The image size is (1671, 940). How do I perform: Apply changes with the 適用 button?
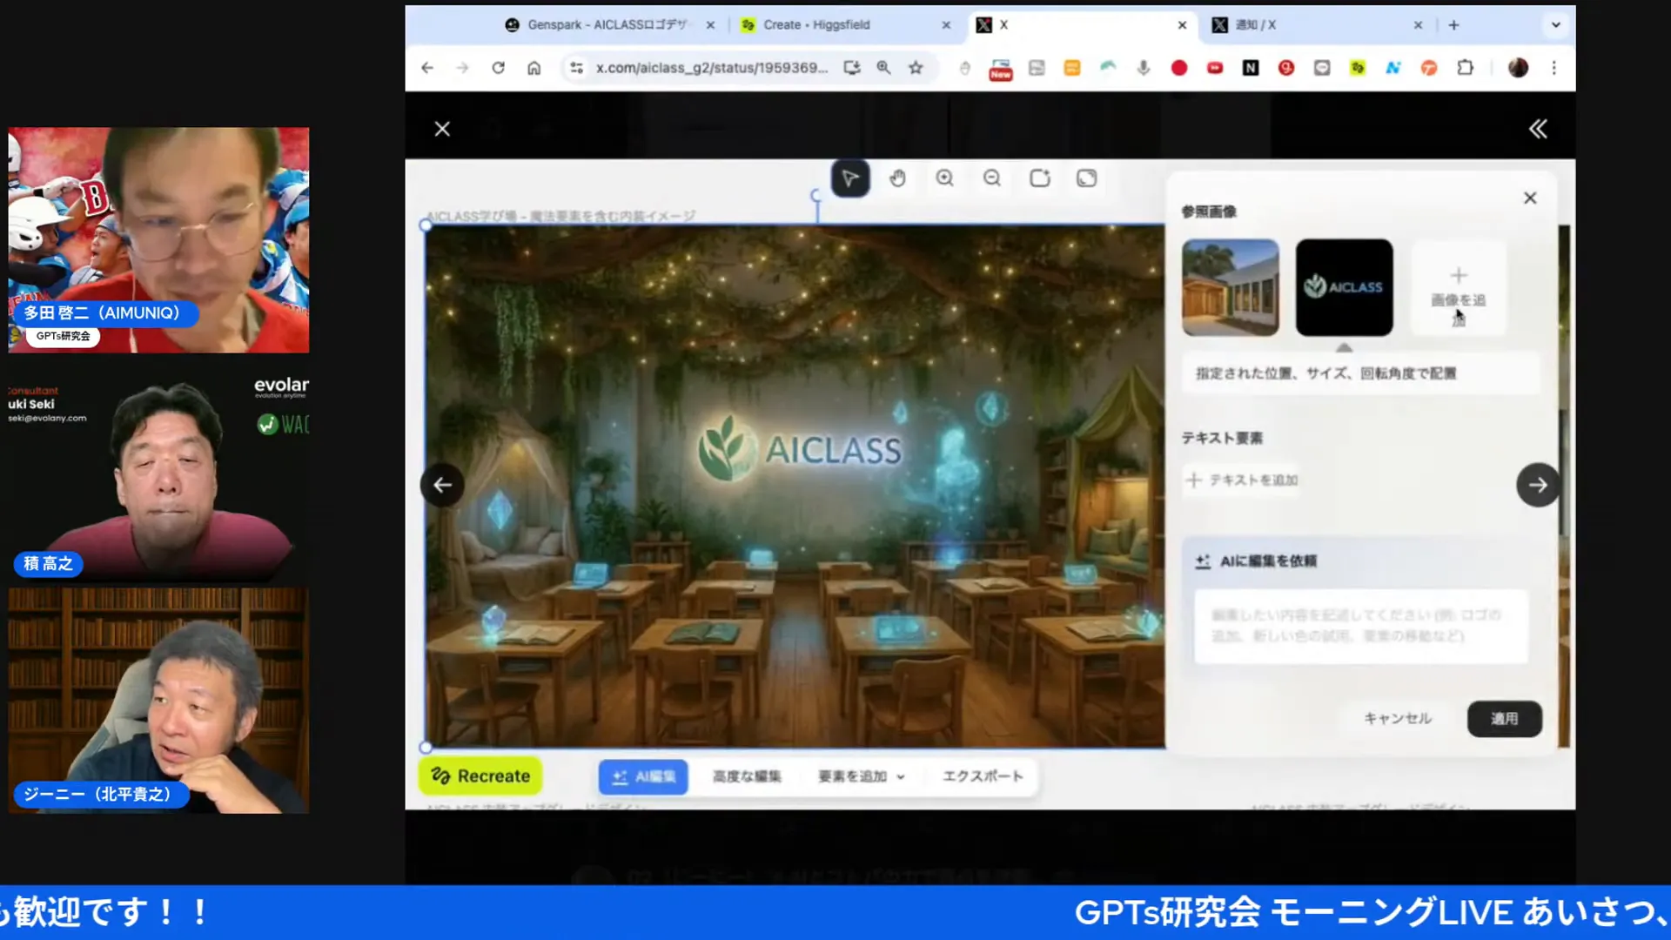[x=1504, y=718]
